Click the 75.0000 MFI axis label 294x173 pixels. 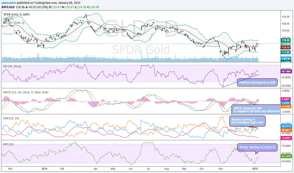pyautogui.click(x=286, y=146)
